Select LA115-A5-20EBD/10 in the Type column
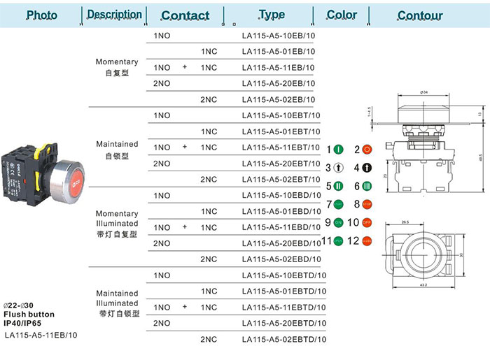 pos(280,243)
